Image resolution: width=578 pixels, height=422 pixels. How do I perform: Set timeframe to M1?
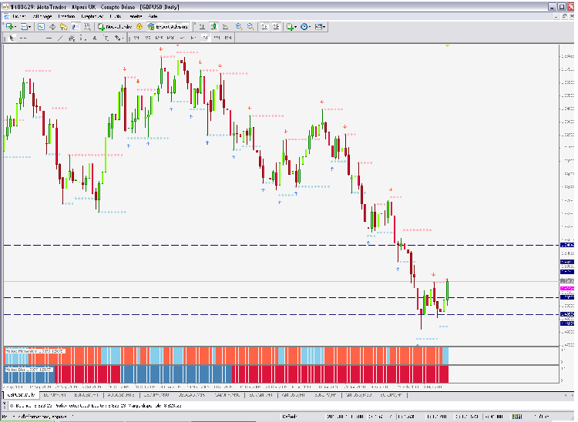click(x=136, y=38)
